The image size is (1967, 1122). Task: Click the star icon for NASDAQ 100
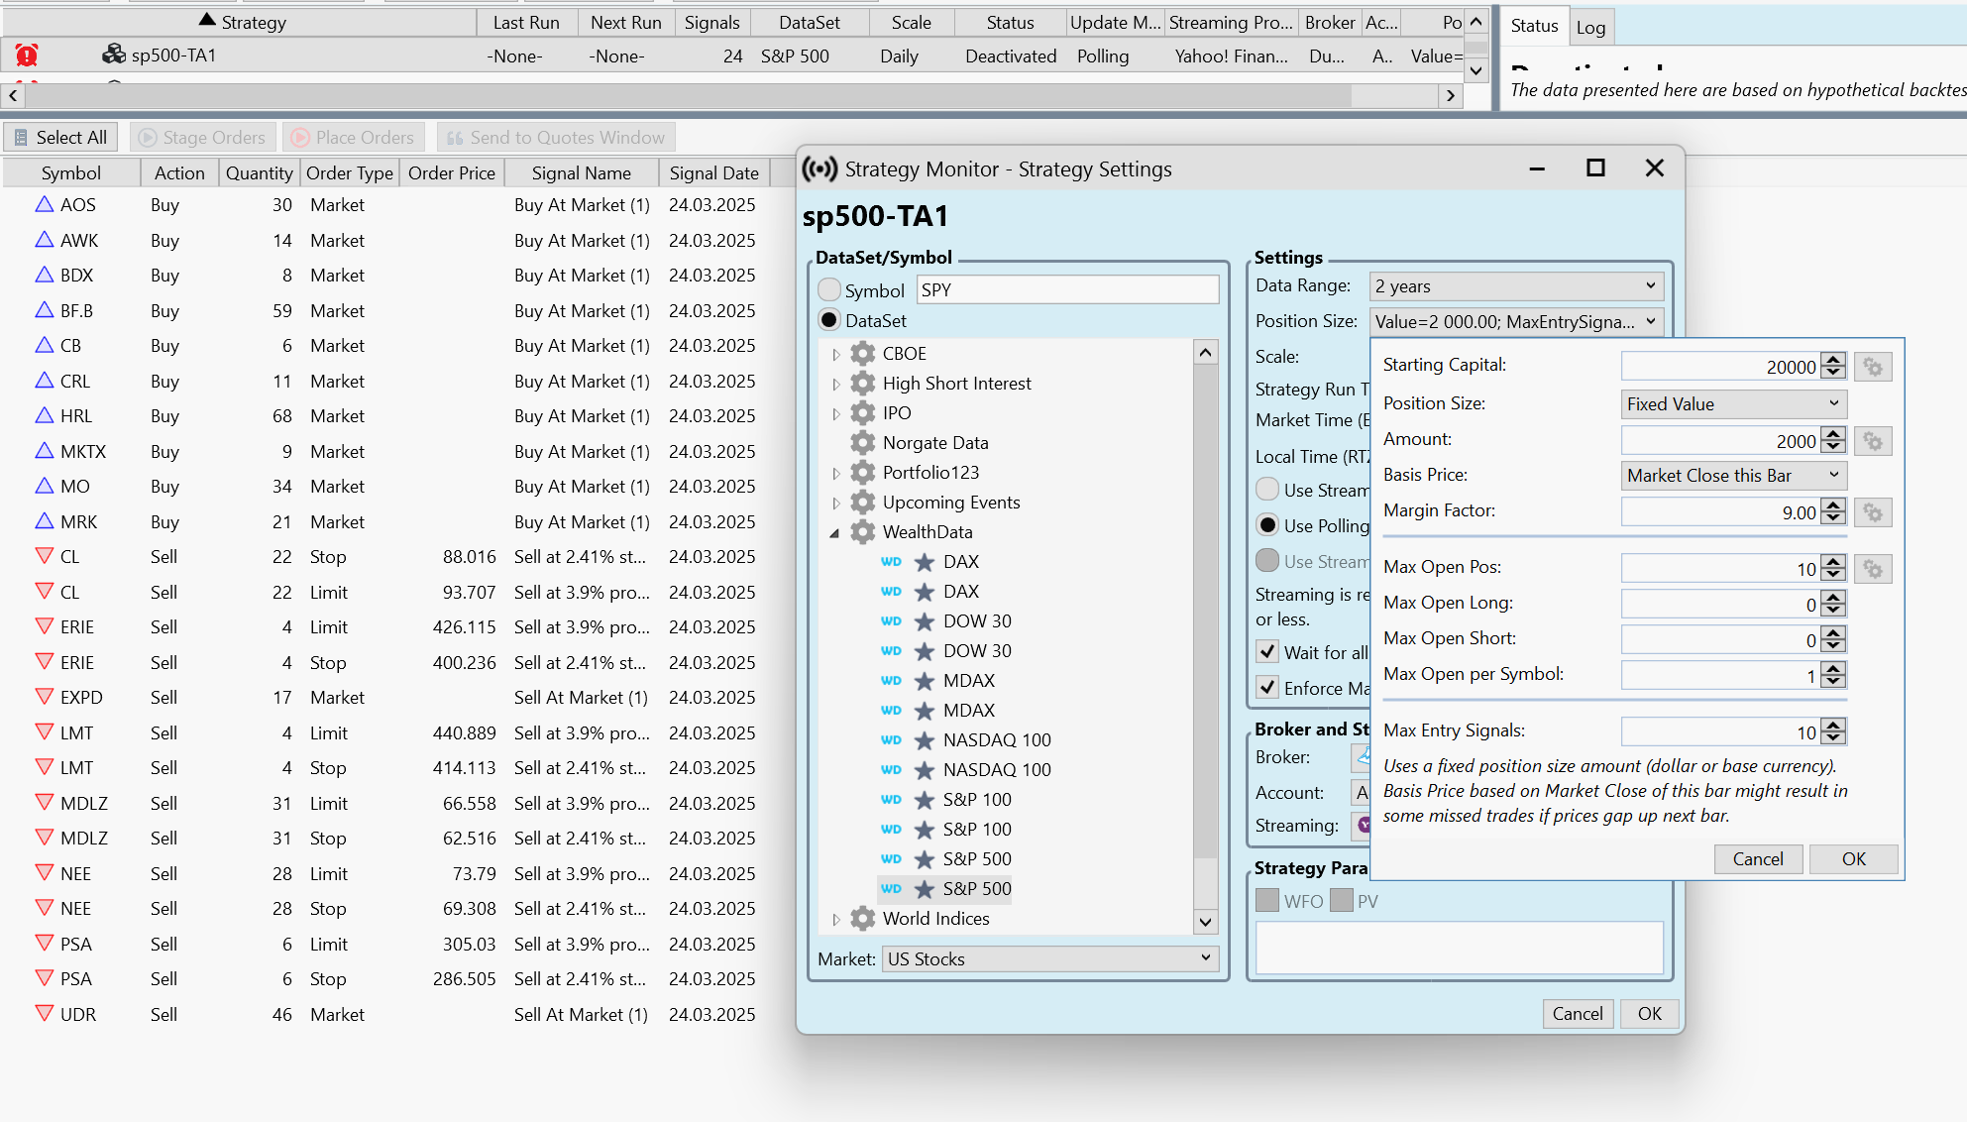[924, 740]
